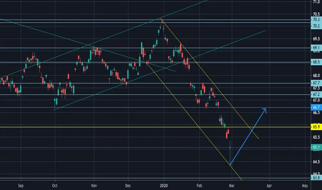Click the Sep label on the time axis
This screenshot has width=322, height=190.
(21, 186)
